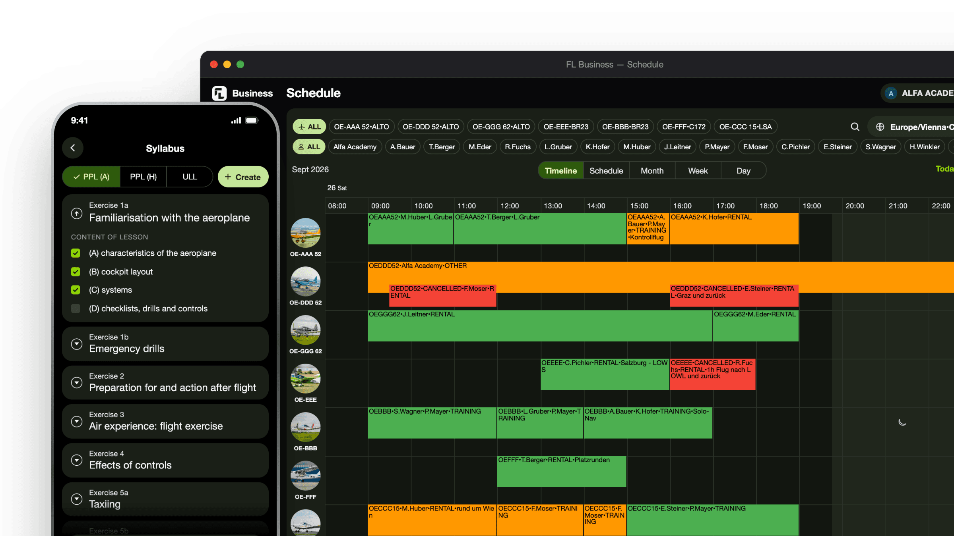Select the OE-DDD 52 aircraft thumbnail
954x536 pixels.
[305, 281]
